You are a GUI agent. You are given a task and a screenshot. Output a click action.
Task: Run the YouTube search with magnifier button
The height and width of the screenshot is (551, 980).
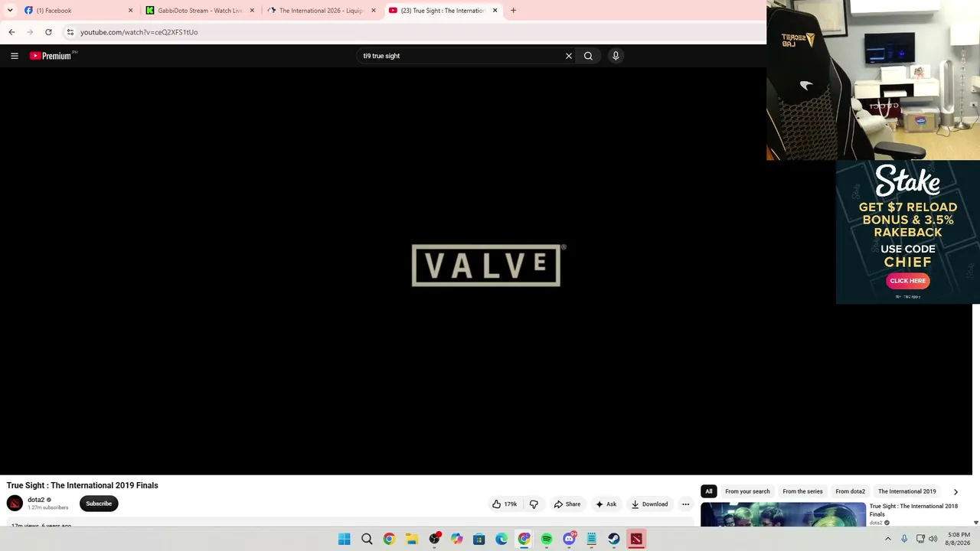(588, 56)
